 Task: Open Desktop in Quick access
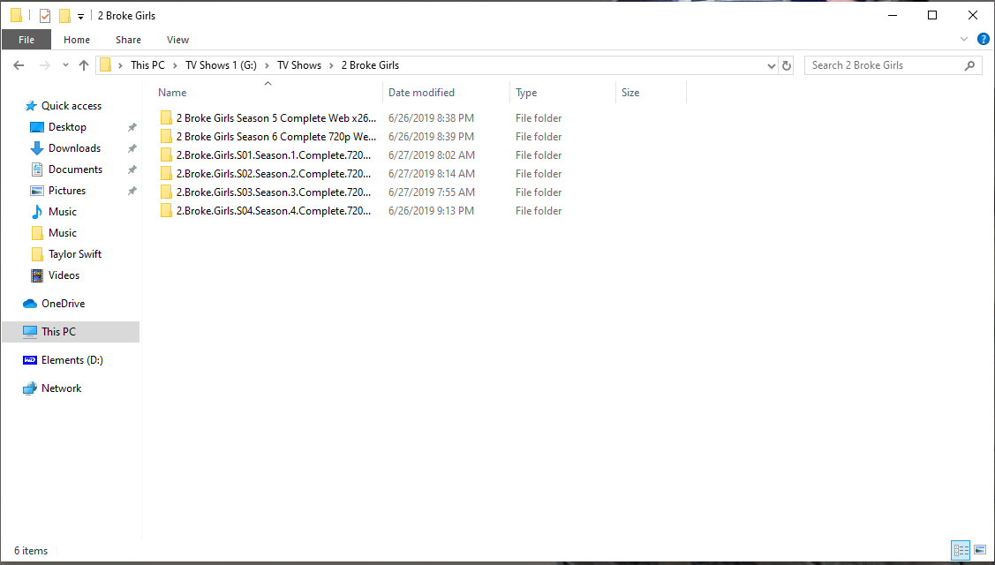(x=67, y=127)
